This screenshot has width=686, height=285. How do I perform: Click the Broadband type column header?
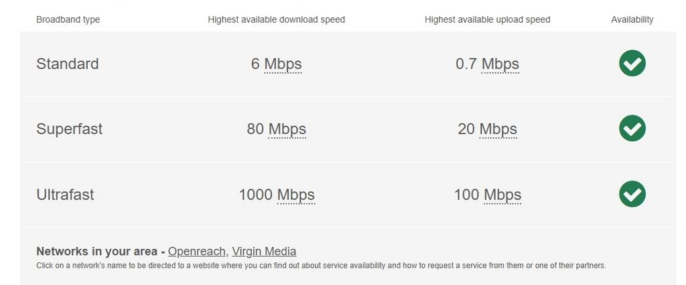click(x=68, y=19)
